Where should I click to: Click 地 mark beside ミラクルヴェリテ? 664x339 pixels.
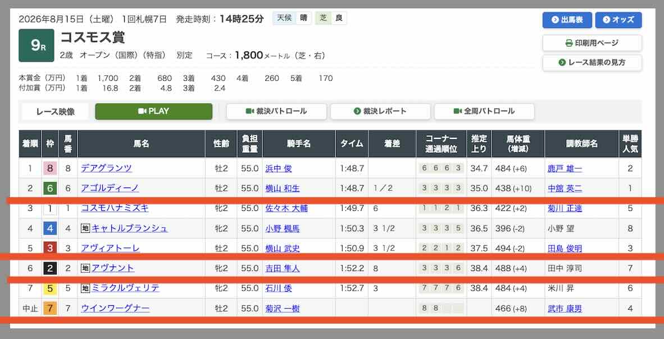[85, 288]
